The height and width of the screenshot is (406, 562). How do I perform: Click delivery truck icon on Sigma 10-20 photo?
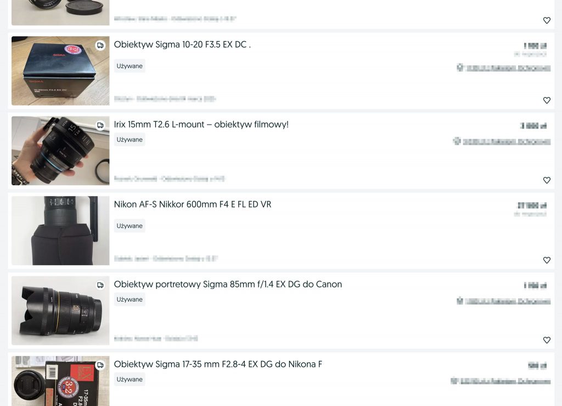point(100,46)
